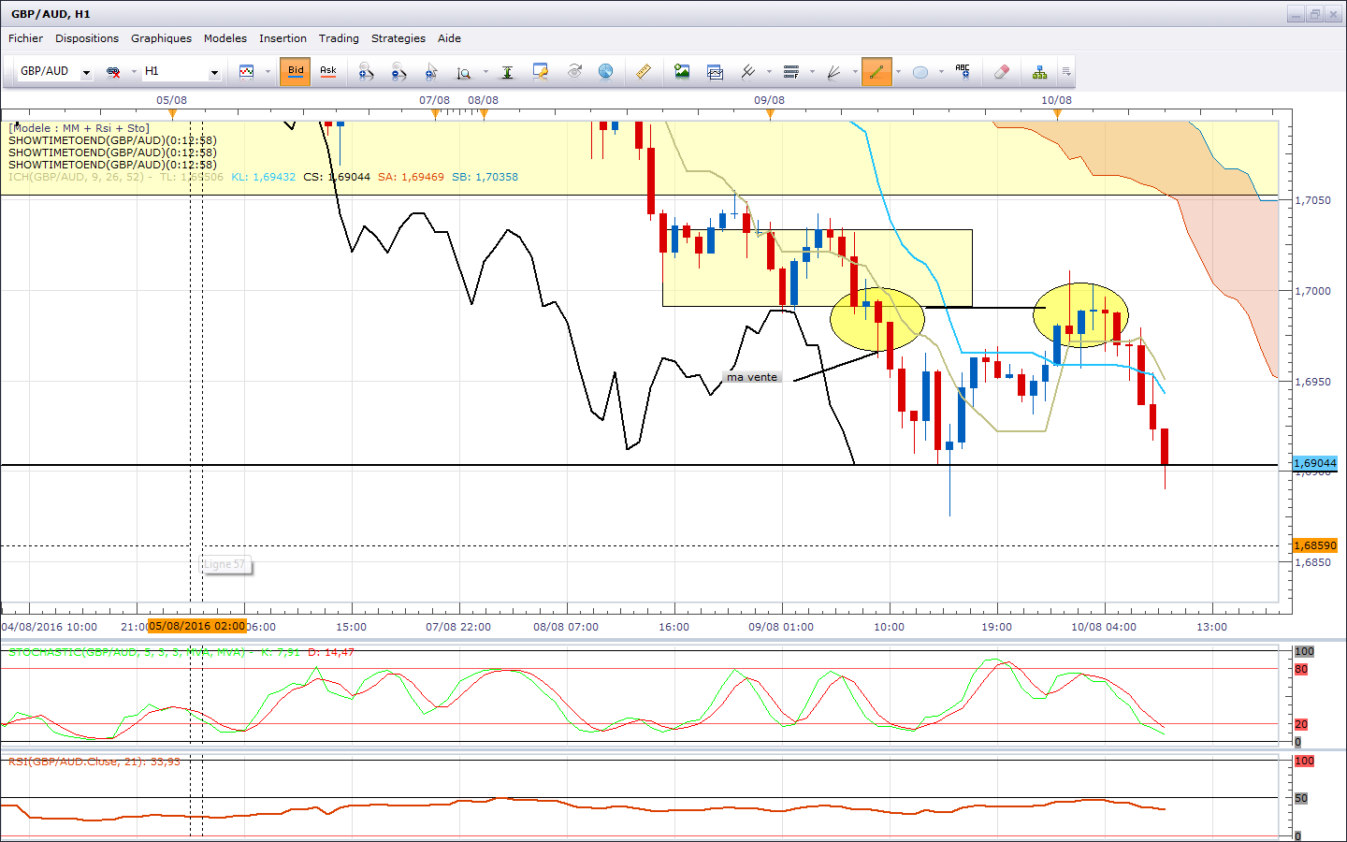Open the Aide menu
Screen dimensions: 1347x842
(449, 38)
